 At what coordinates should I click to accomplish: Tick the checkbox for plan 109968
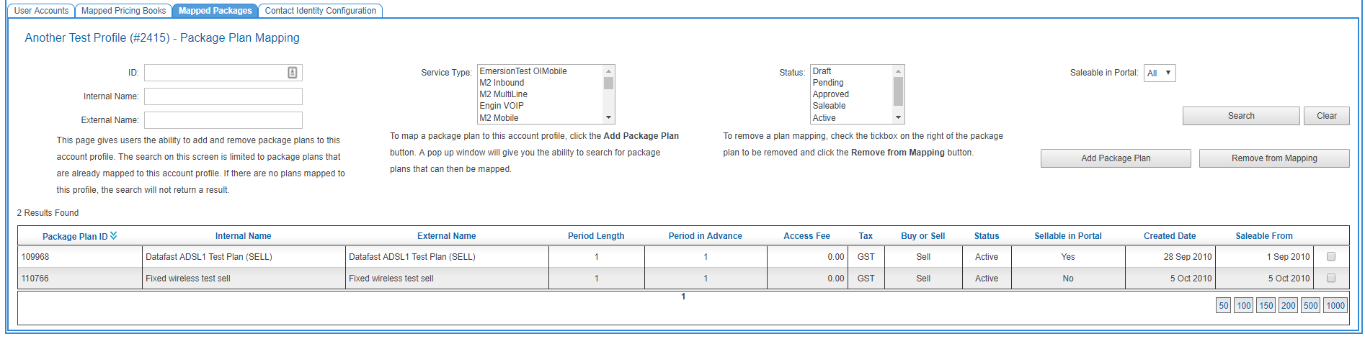[x=1331, y=256]
